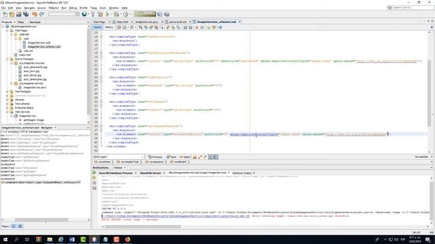Collapse fold at line 24 IOException complexType

(x=101, y=77)
